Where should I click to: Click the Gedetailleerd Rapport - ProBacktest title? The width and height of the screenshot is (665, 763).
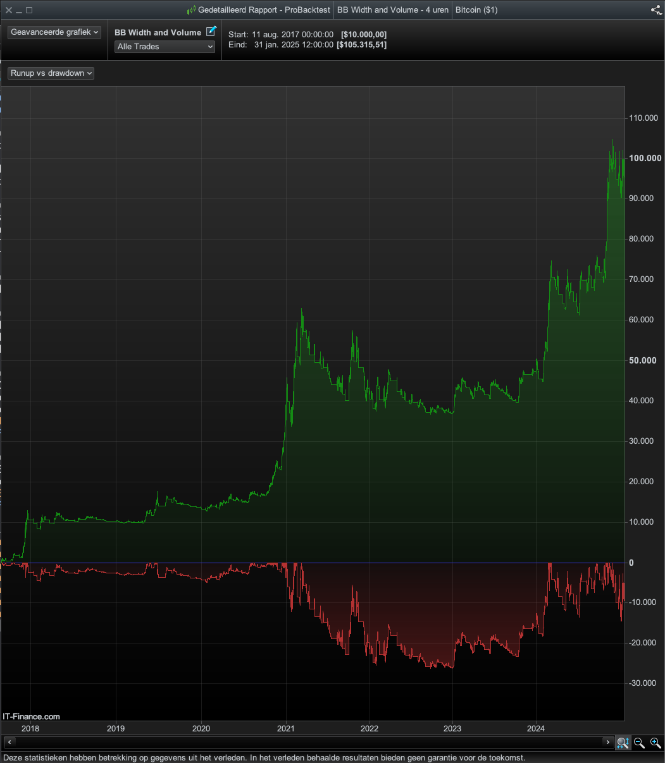(x=264, y=10)
